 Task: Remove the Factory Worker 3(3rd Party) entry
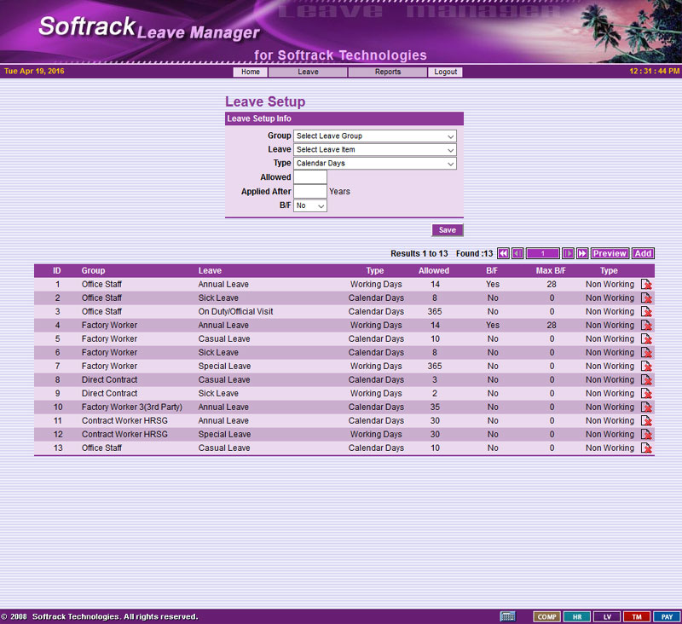646,407
